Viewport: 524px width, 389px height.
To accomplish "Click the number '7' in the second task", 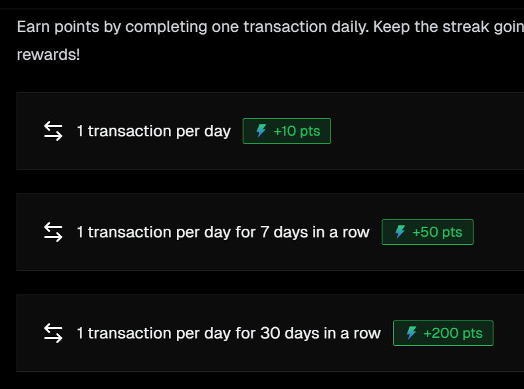I will (265, 232).
